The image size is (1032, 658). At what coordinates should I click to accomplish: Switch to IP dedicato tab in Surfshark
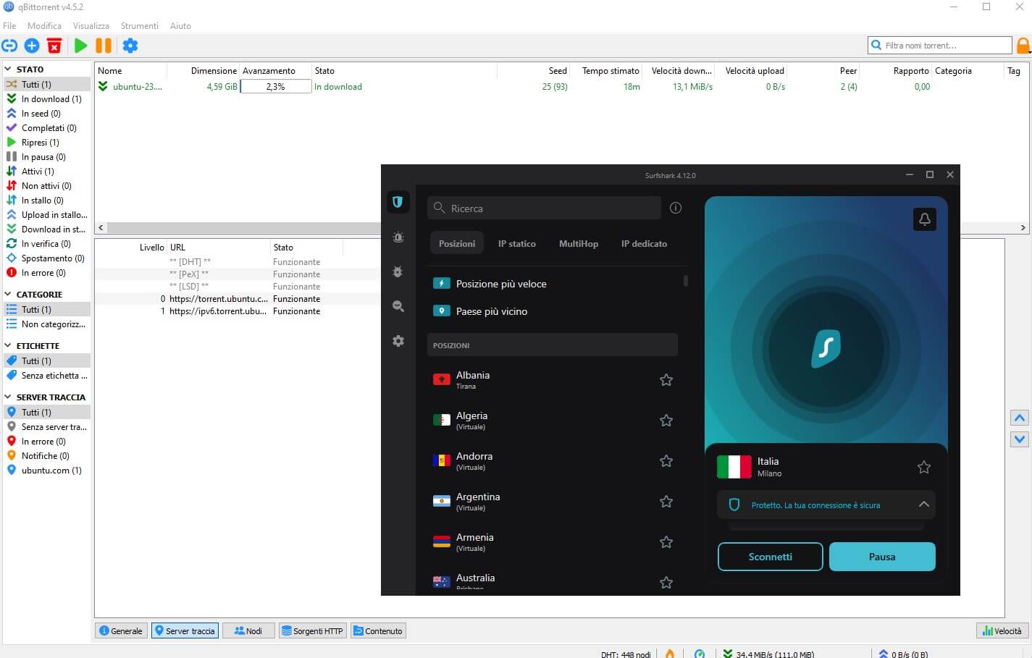[644, 244]
